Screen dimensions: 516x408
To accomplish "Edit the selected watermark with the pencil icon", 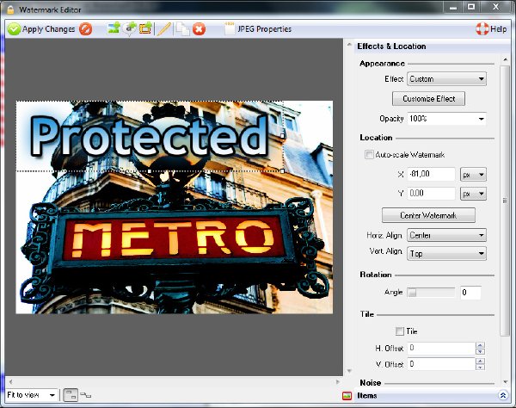I will pos(163,29).
